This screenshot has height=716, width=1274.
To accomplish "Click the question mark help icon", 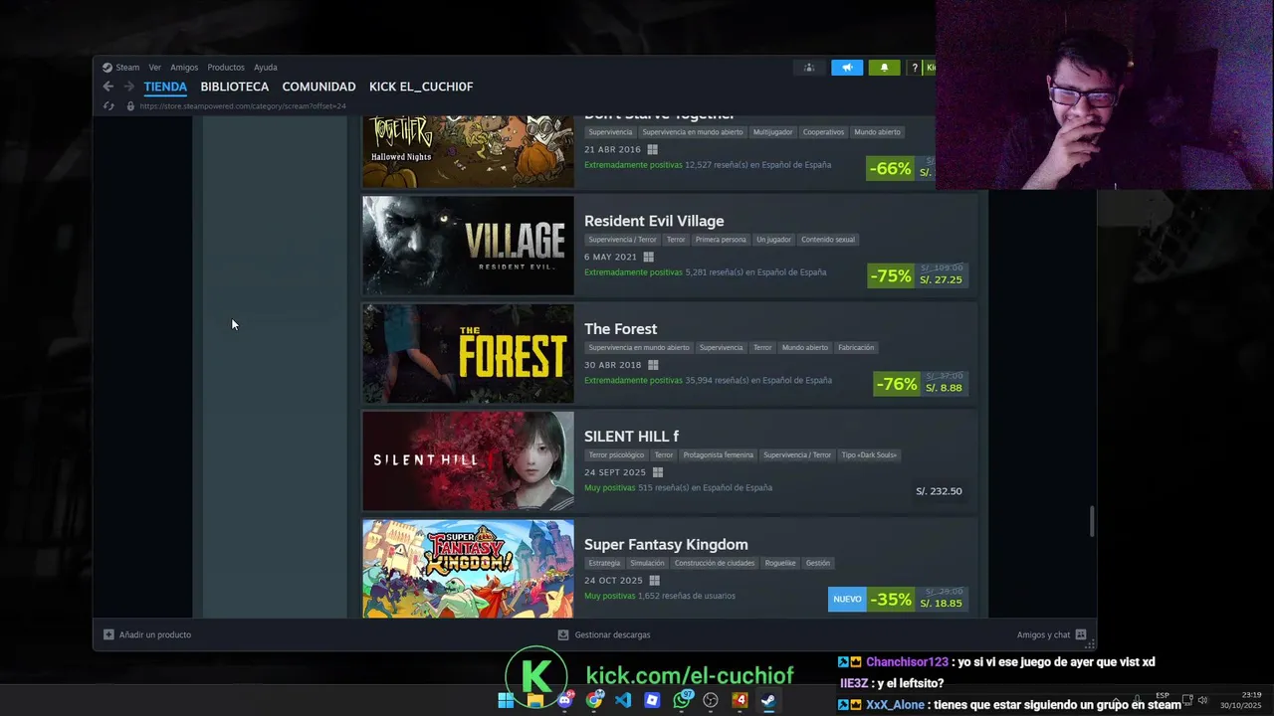I will (x=915, y=68).
